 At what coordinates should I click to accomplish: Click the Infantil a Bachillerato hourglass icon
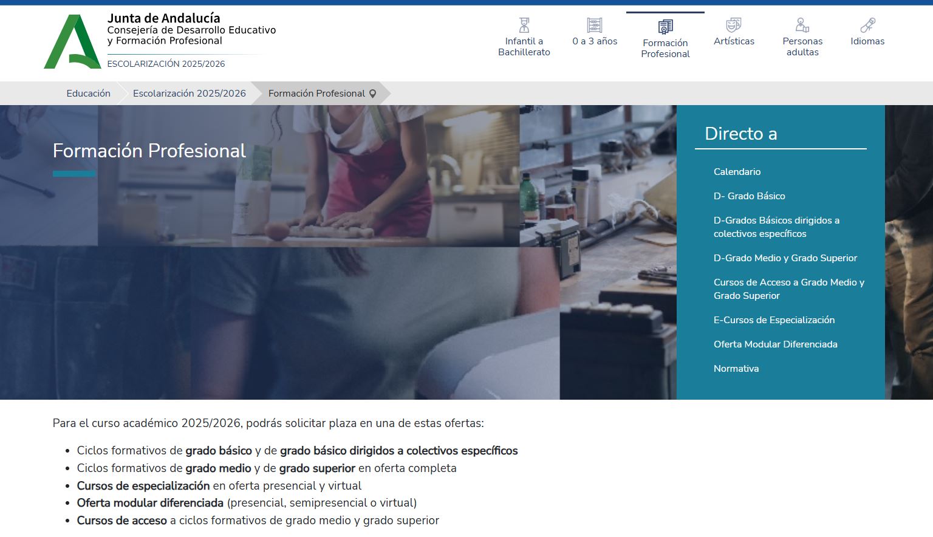click(x=524, y=25)
